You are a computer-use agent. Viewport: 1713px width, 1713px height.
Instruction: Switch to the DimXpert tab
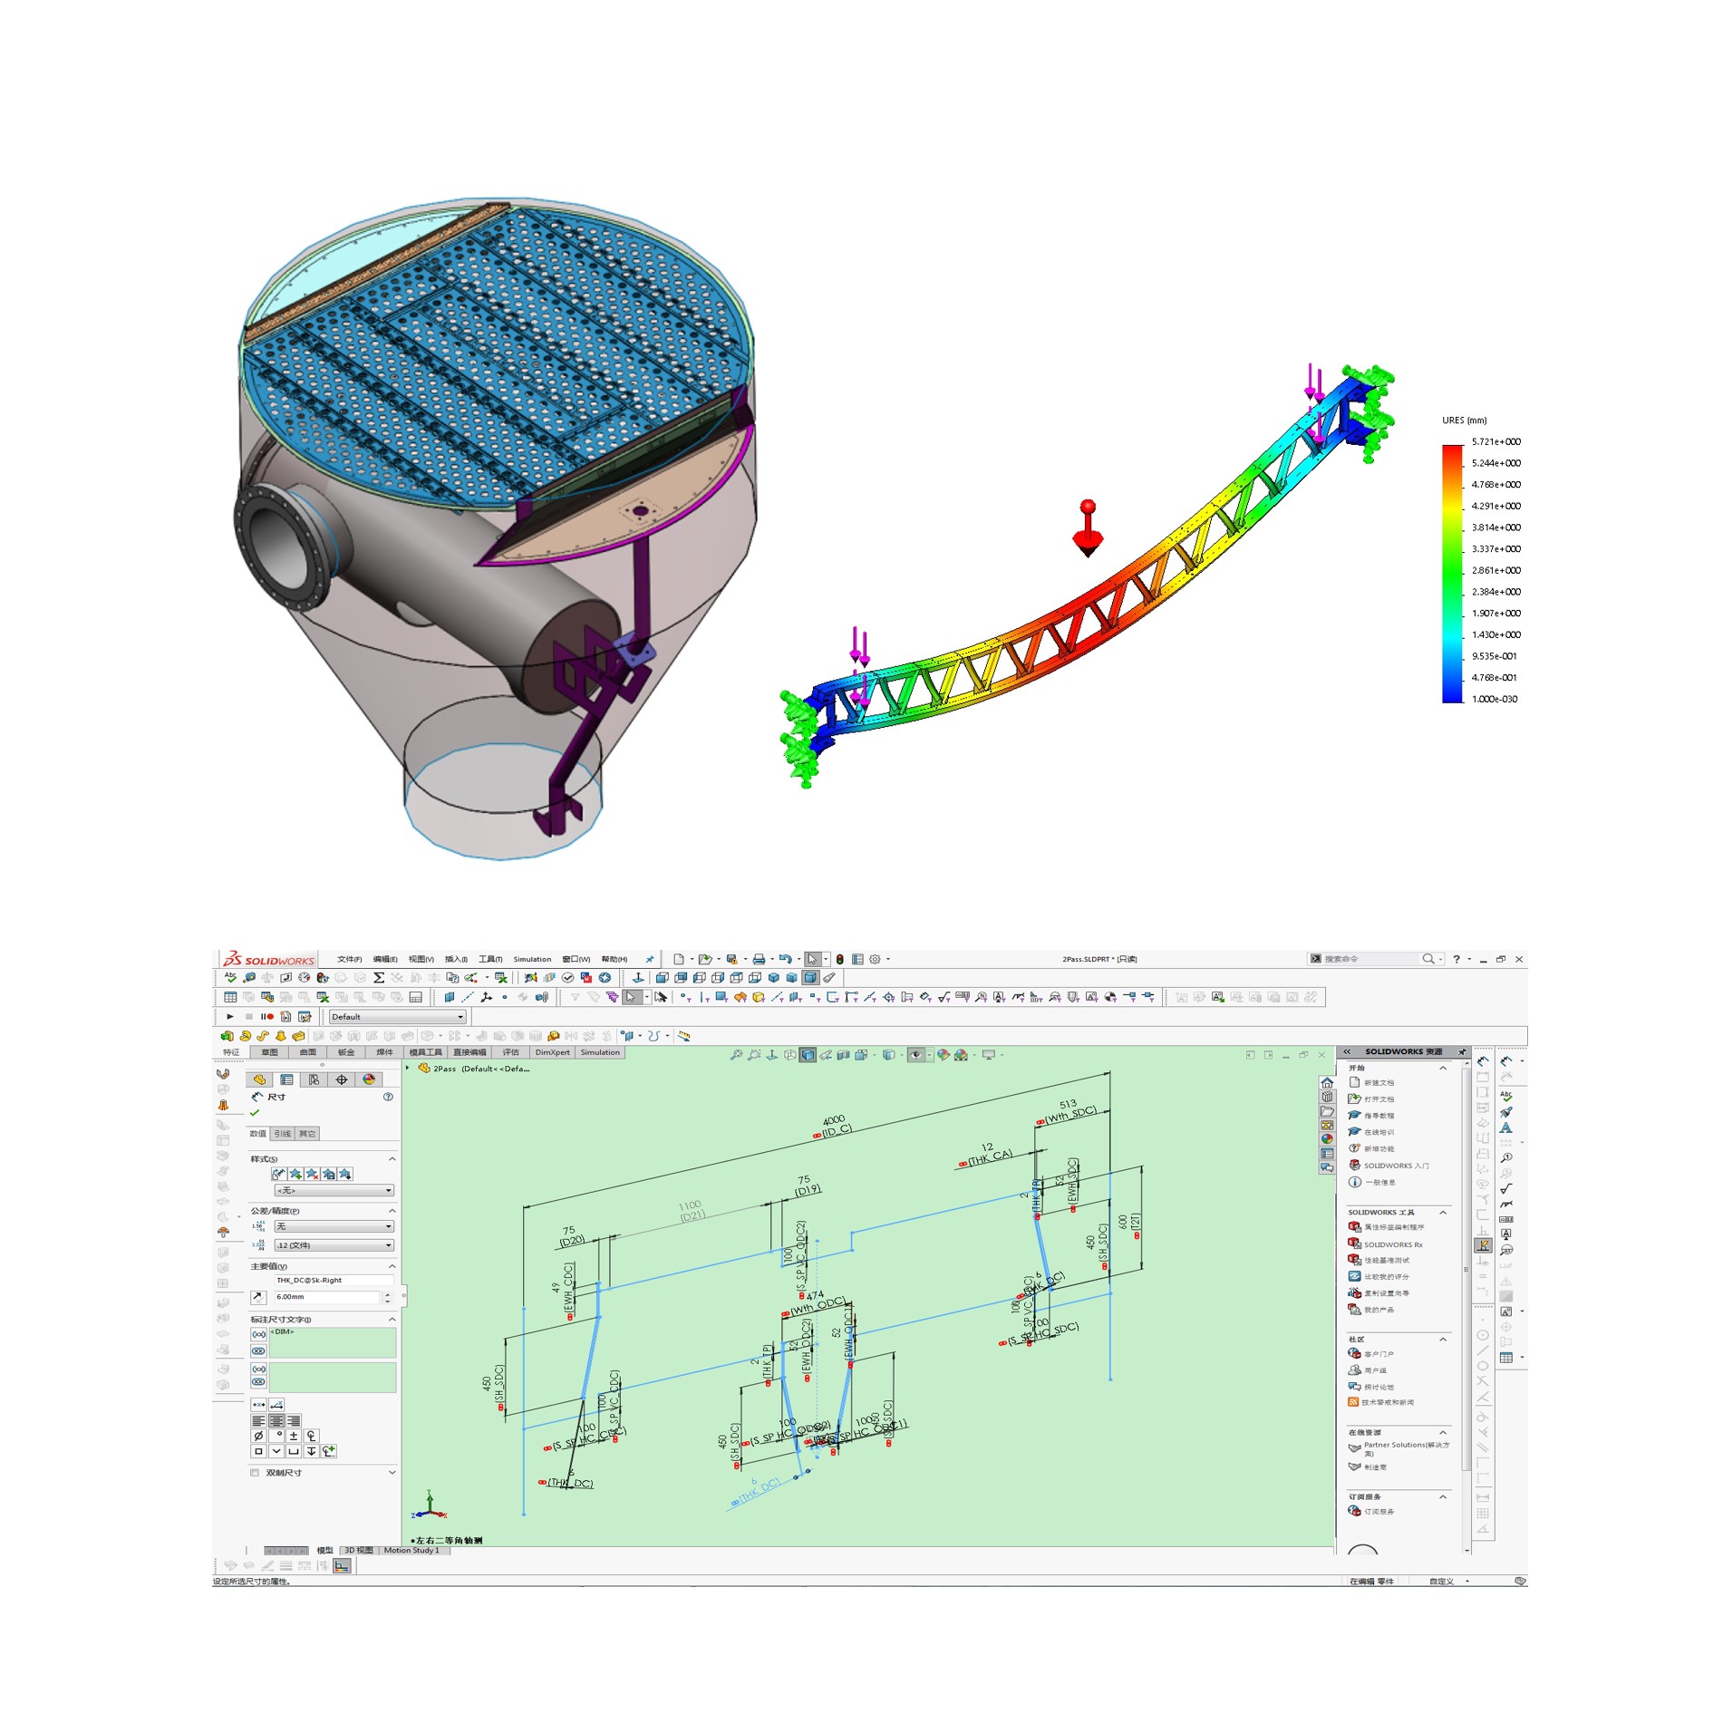point(552,1052)
